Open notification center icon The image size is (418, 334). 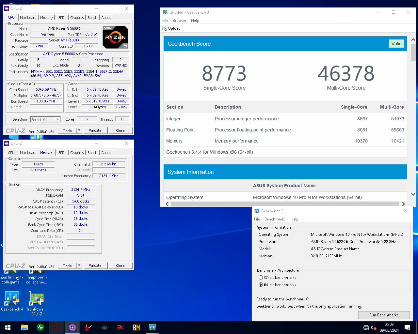tap(407, 327)
